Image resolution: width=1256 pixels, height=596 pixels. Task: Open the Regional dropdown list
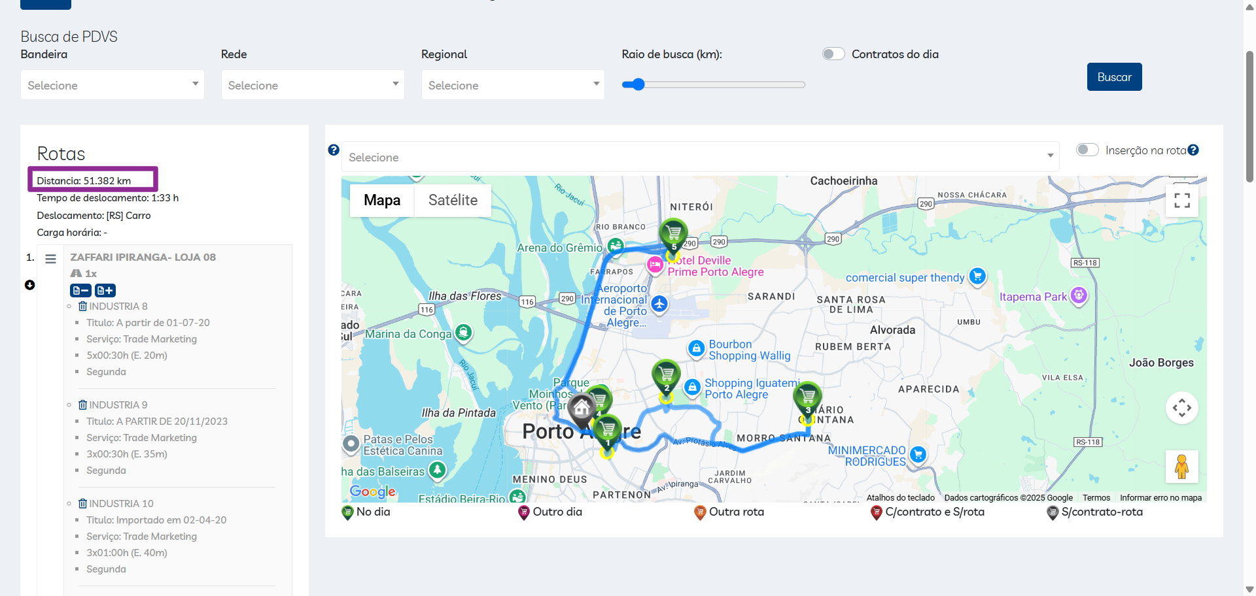pos(513,85)
